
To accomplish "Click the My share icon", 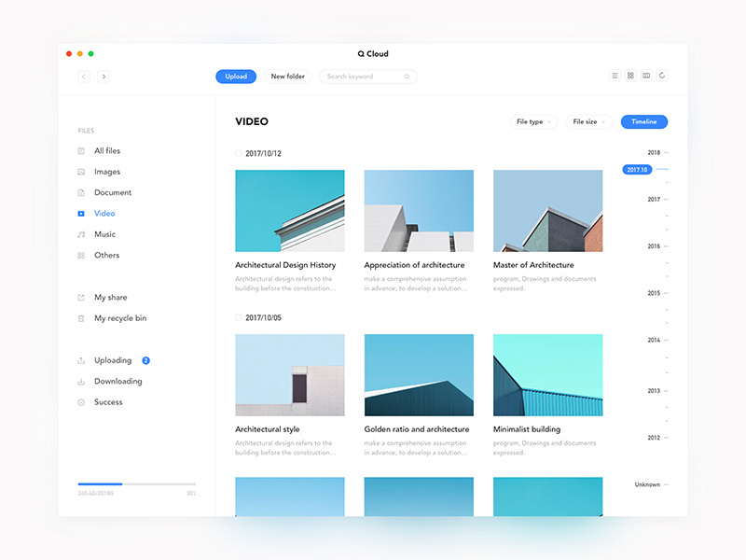I will (81, 297).
